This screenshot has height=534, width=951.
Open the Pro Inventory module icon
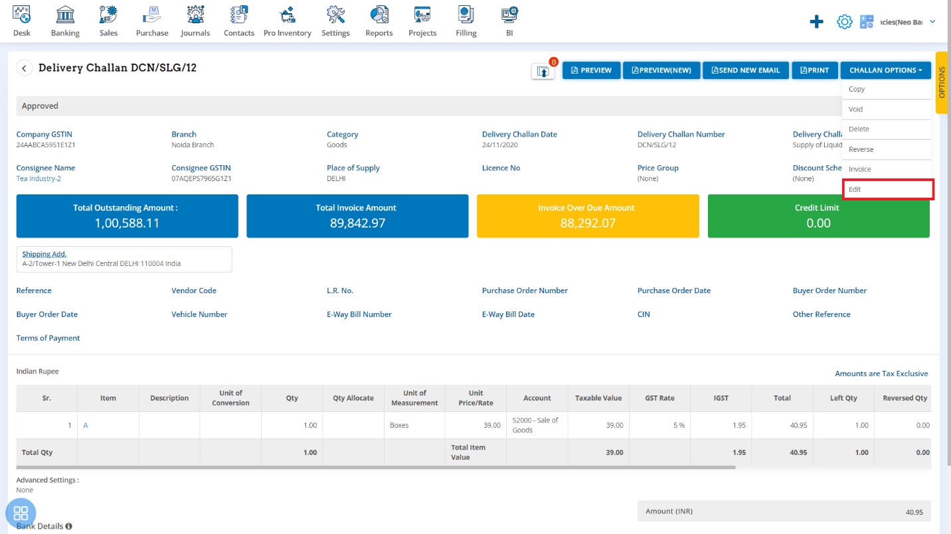coord(287,14)
